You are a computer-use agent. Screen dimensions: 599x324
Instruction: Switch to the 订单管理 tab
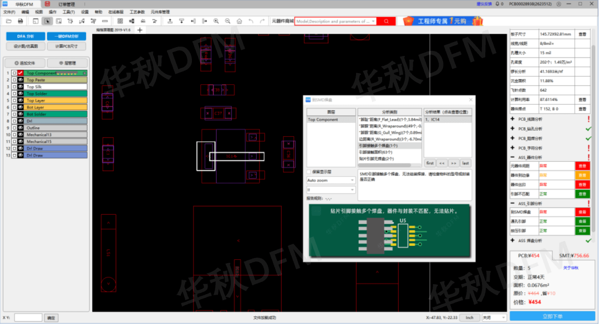(x=67, y=4)
